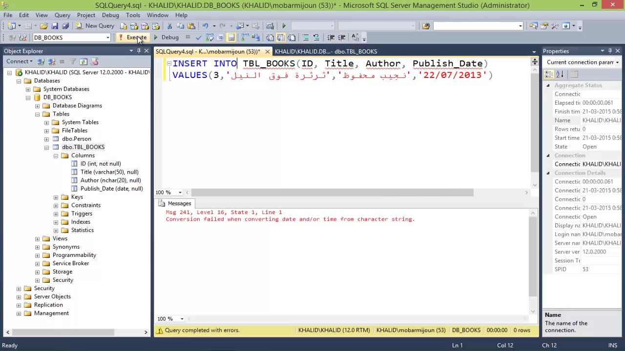Toggle auto-hide pin on Properties panel

610,51
